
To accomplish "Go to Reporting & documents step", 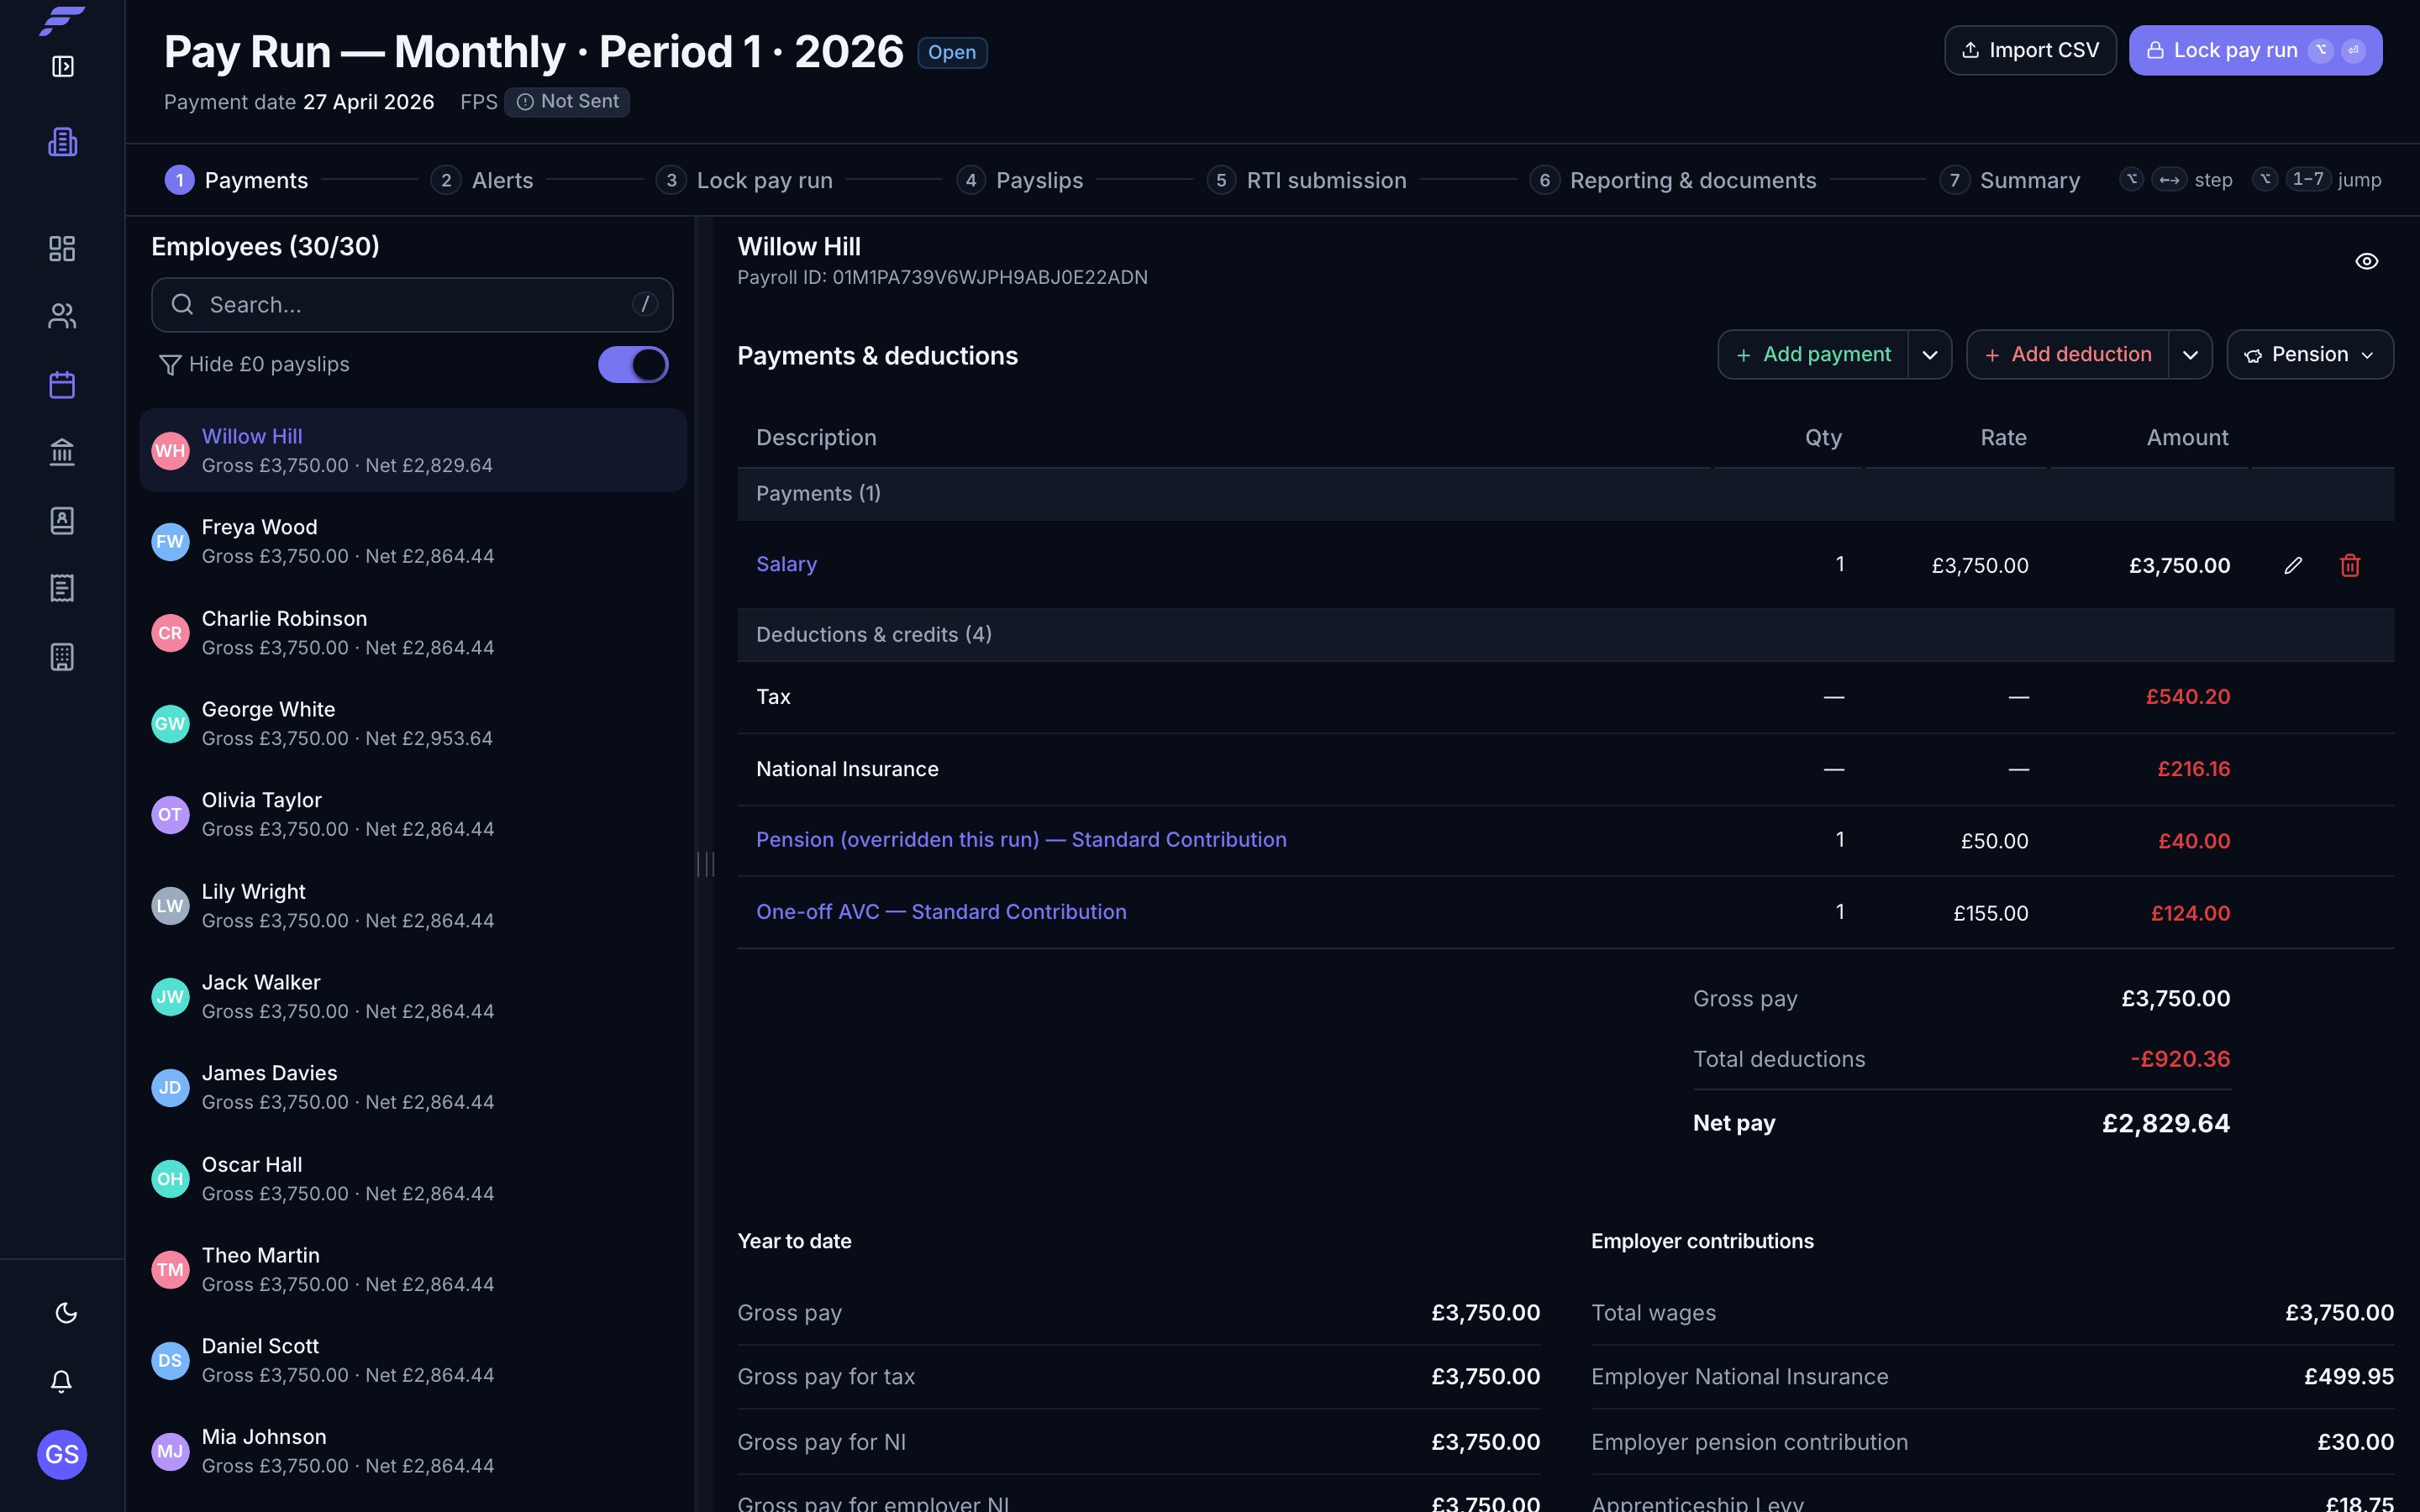I will click(x=1673, y=180).
